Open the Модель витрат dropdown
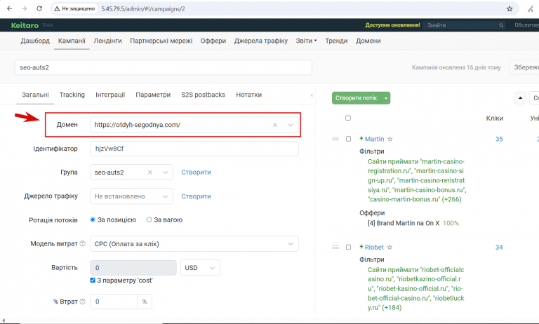 tap(291, 244)
